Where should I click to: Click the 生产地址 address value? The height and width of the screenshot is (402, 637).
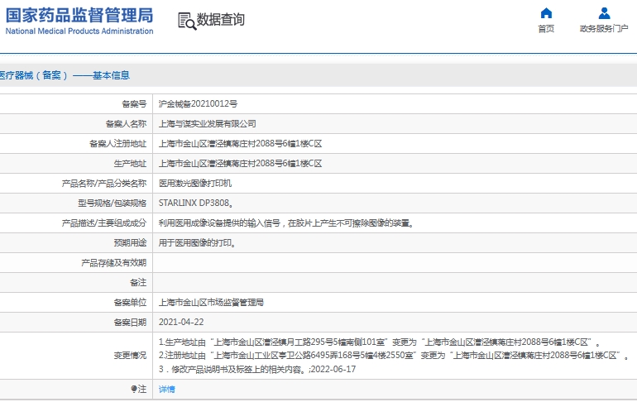tap(240, 164)
